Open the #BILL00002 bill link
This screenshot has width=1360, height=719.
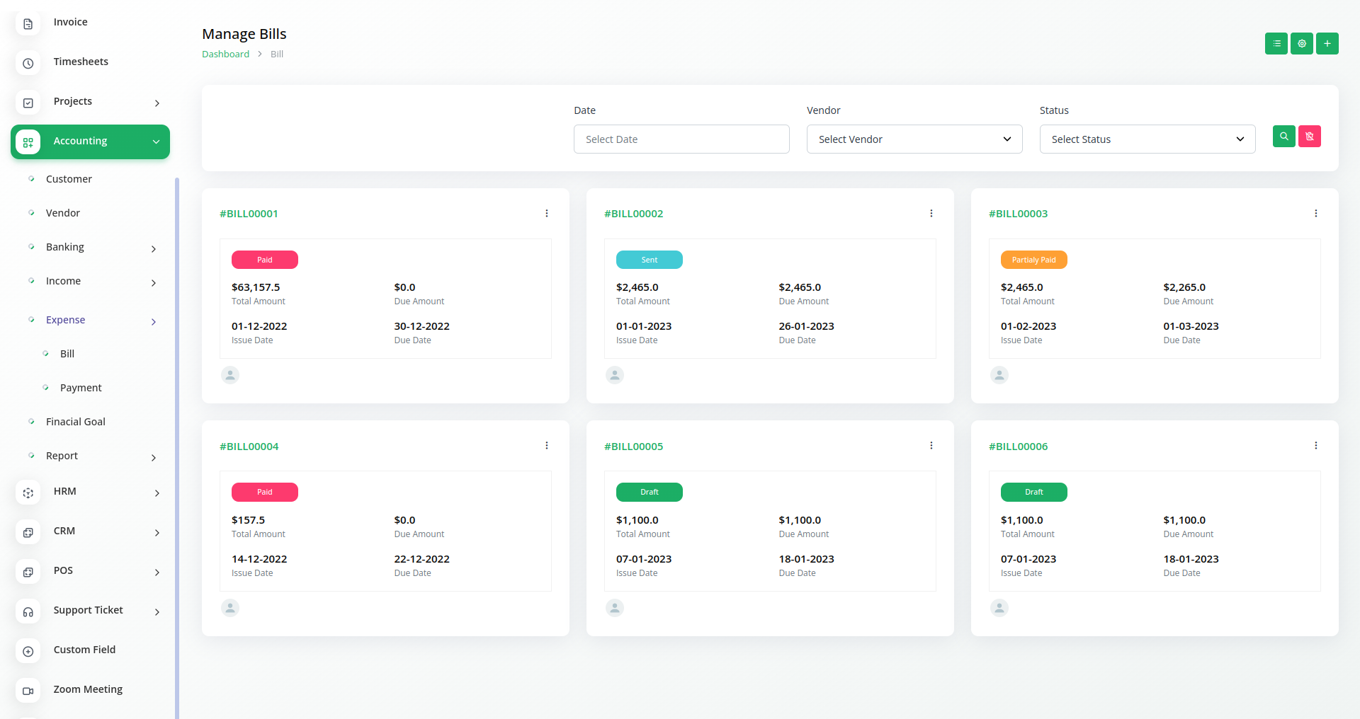633,214
